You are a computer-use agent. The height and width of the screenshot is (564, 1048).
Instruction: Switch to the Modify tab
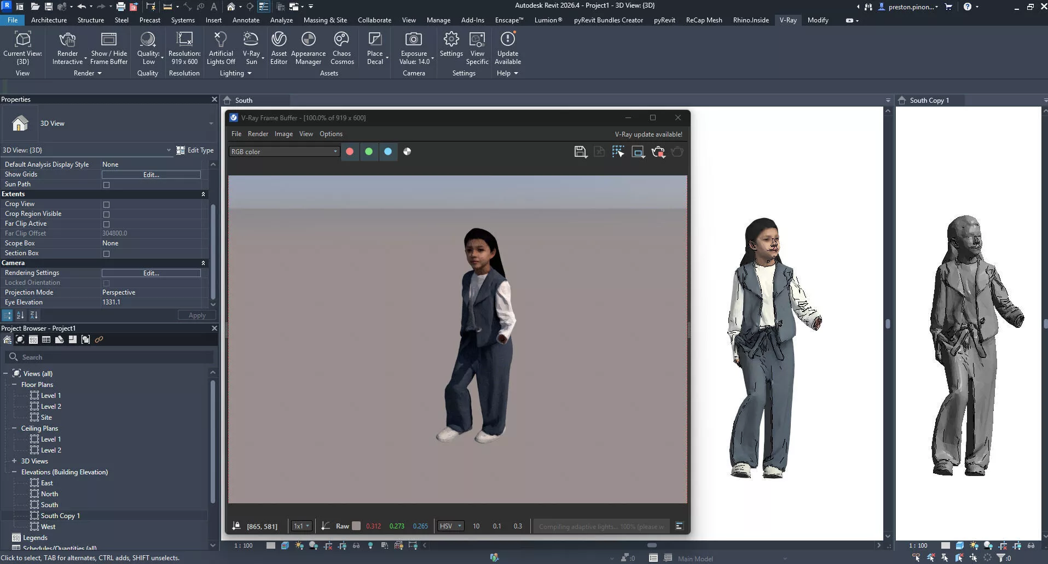point(818,20)
